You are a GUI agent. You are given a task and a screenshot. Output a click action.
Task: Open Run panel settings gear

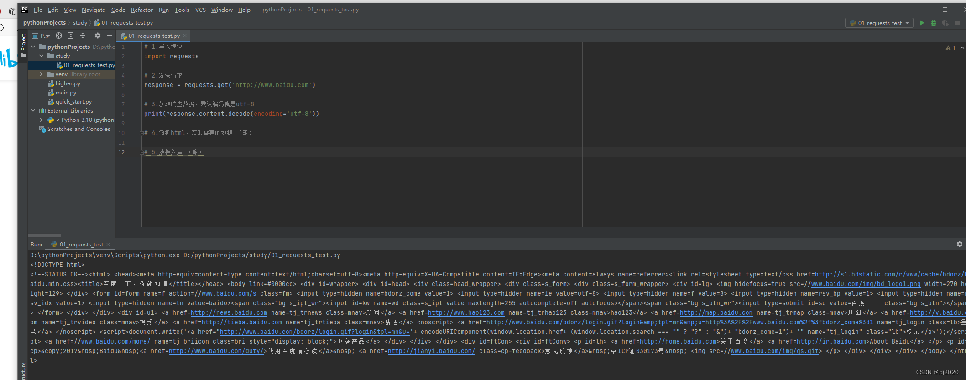click(x=959, y=244)
